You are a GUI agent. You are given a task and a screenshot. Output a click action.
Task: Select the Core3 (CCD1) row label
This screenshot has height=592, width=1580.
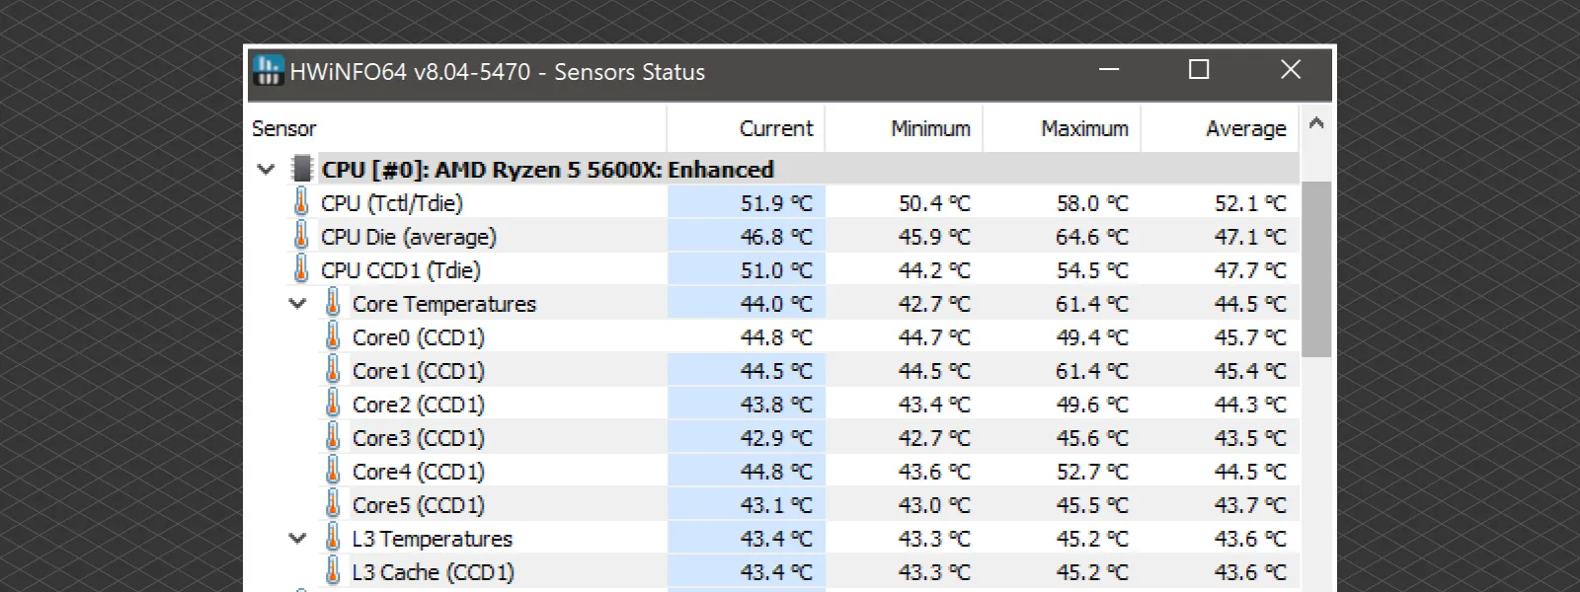coord(419,438)
